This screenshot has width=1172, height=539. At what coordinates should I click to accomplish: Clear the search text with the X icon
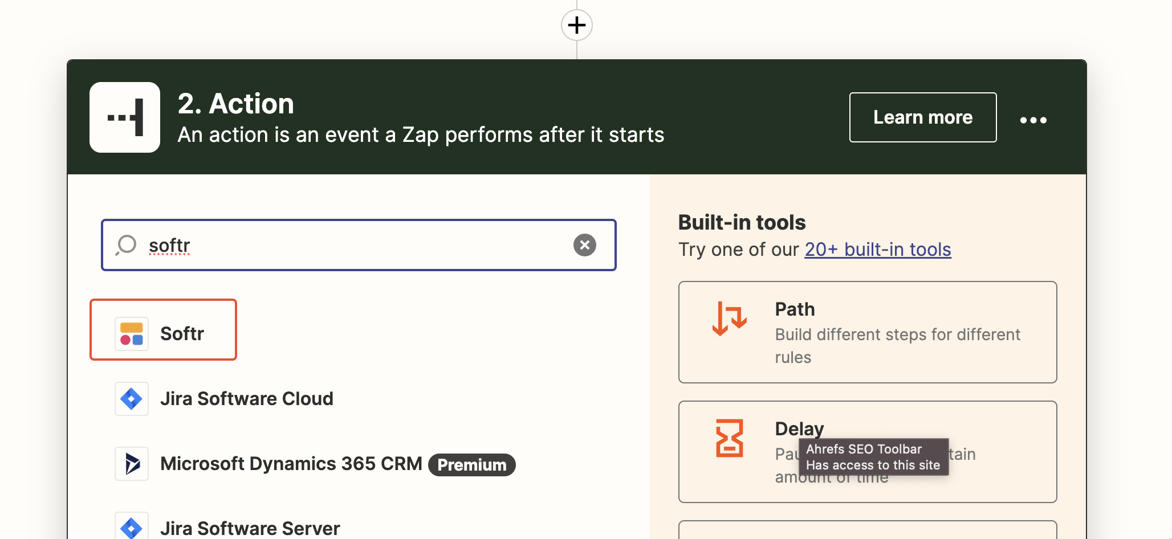[x=585, y=245]
